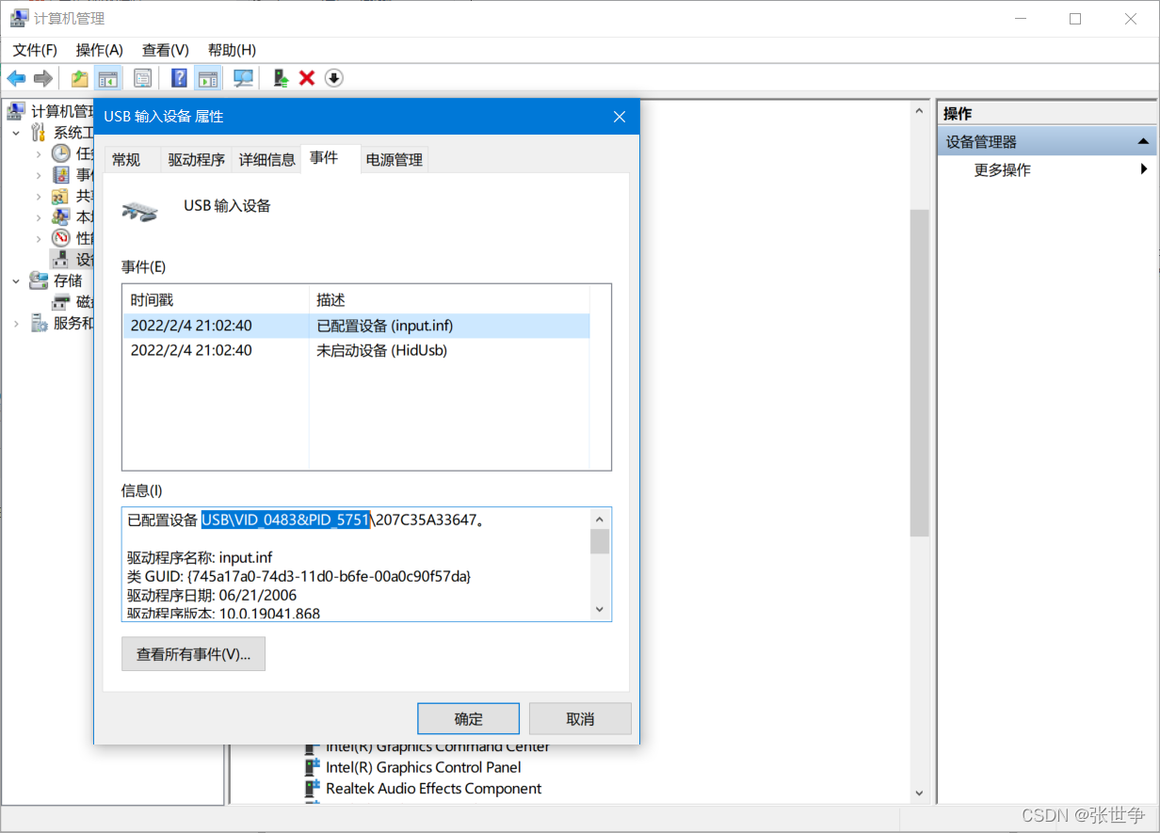Screen dimensions: 1160x833
Task: Click the Event Viewer notebook icon in tree
Action: coord(60,175)
